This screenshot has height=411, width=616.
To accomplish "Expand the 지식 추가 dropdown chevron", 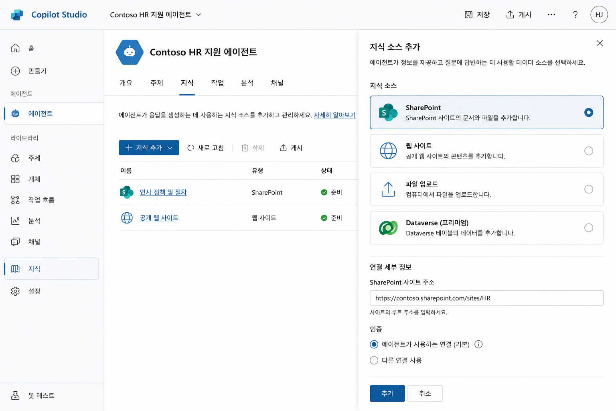I will coord(170,148).
